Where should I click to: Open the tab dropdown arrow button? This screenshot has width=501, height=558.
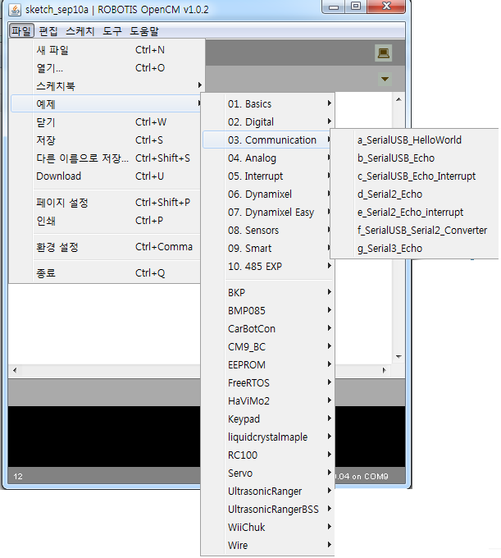(385, 80)
